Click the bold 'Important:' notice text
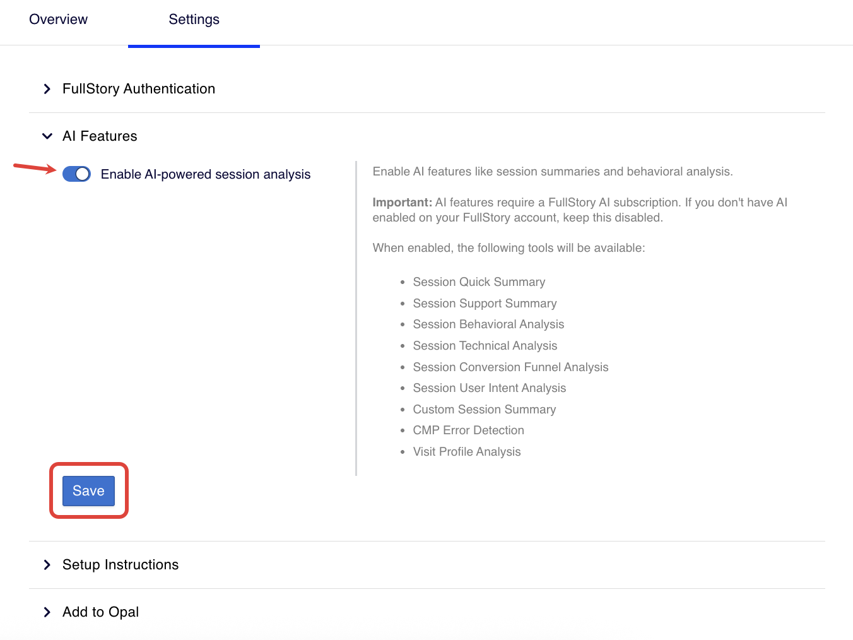The height and width of the screenshot is (640, 853). click(402, 203)
